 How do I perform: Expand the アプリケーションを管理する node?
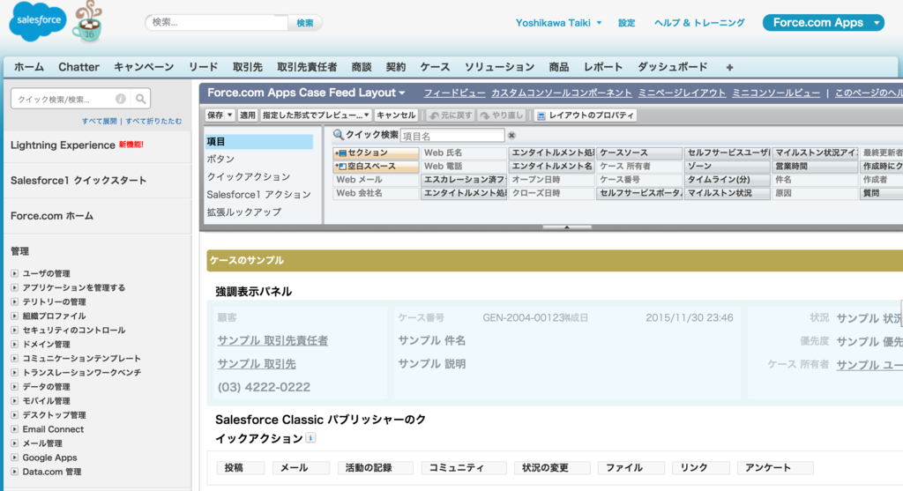14,287
